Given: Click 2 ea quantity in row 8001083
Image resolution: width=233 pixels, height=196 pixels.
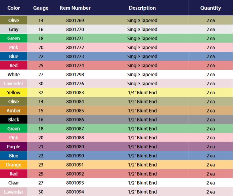Looking at the screenshot, I should (211, 93).
